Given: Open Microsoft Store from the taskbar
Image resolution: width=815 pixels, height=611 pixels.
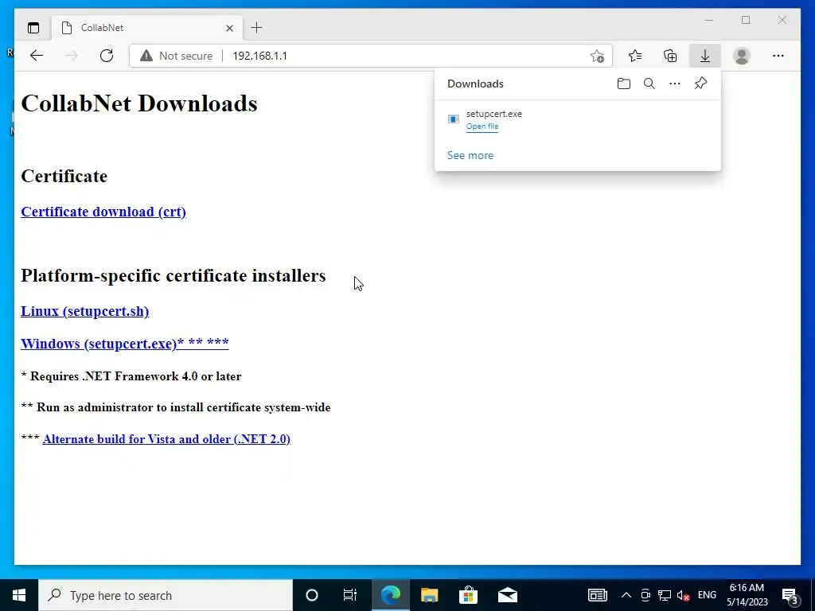Looking at the screenshot, I should tap(468, 595).
